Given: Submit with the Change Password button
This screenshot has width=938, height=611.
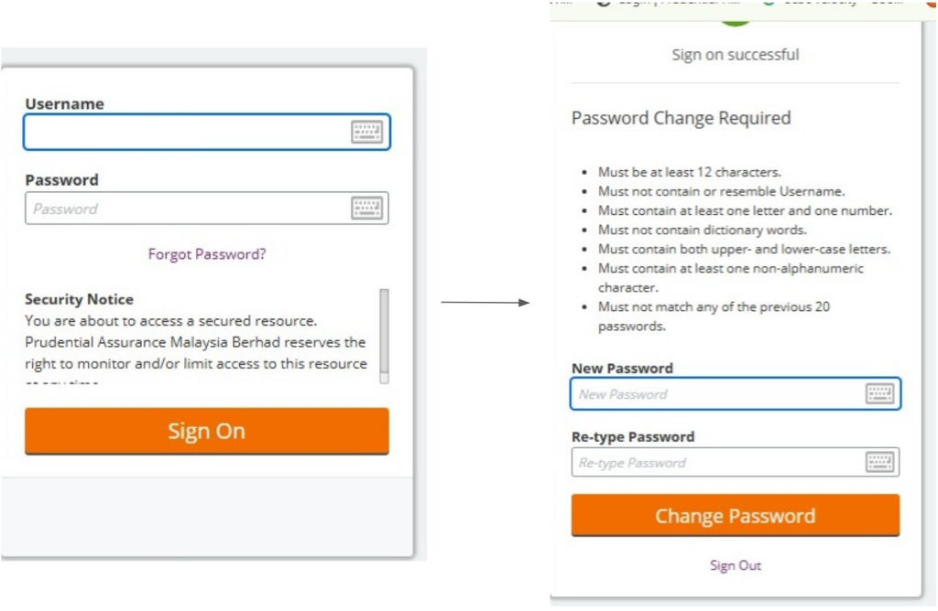Looking at the screenshot, I should [x=735, y=516].
